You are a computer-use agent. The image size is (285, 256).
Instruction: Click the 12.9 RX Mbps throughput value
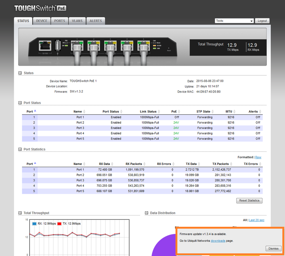(x=252, y=45)
